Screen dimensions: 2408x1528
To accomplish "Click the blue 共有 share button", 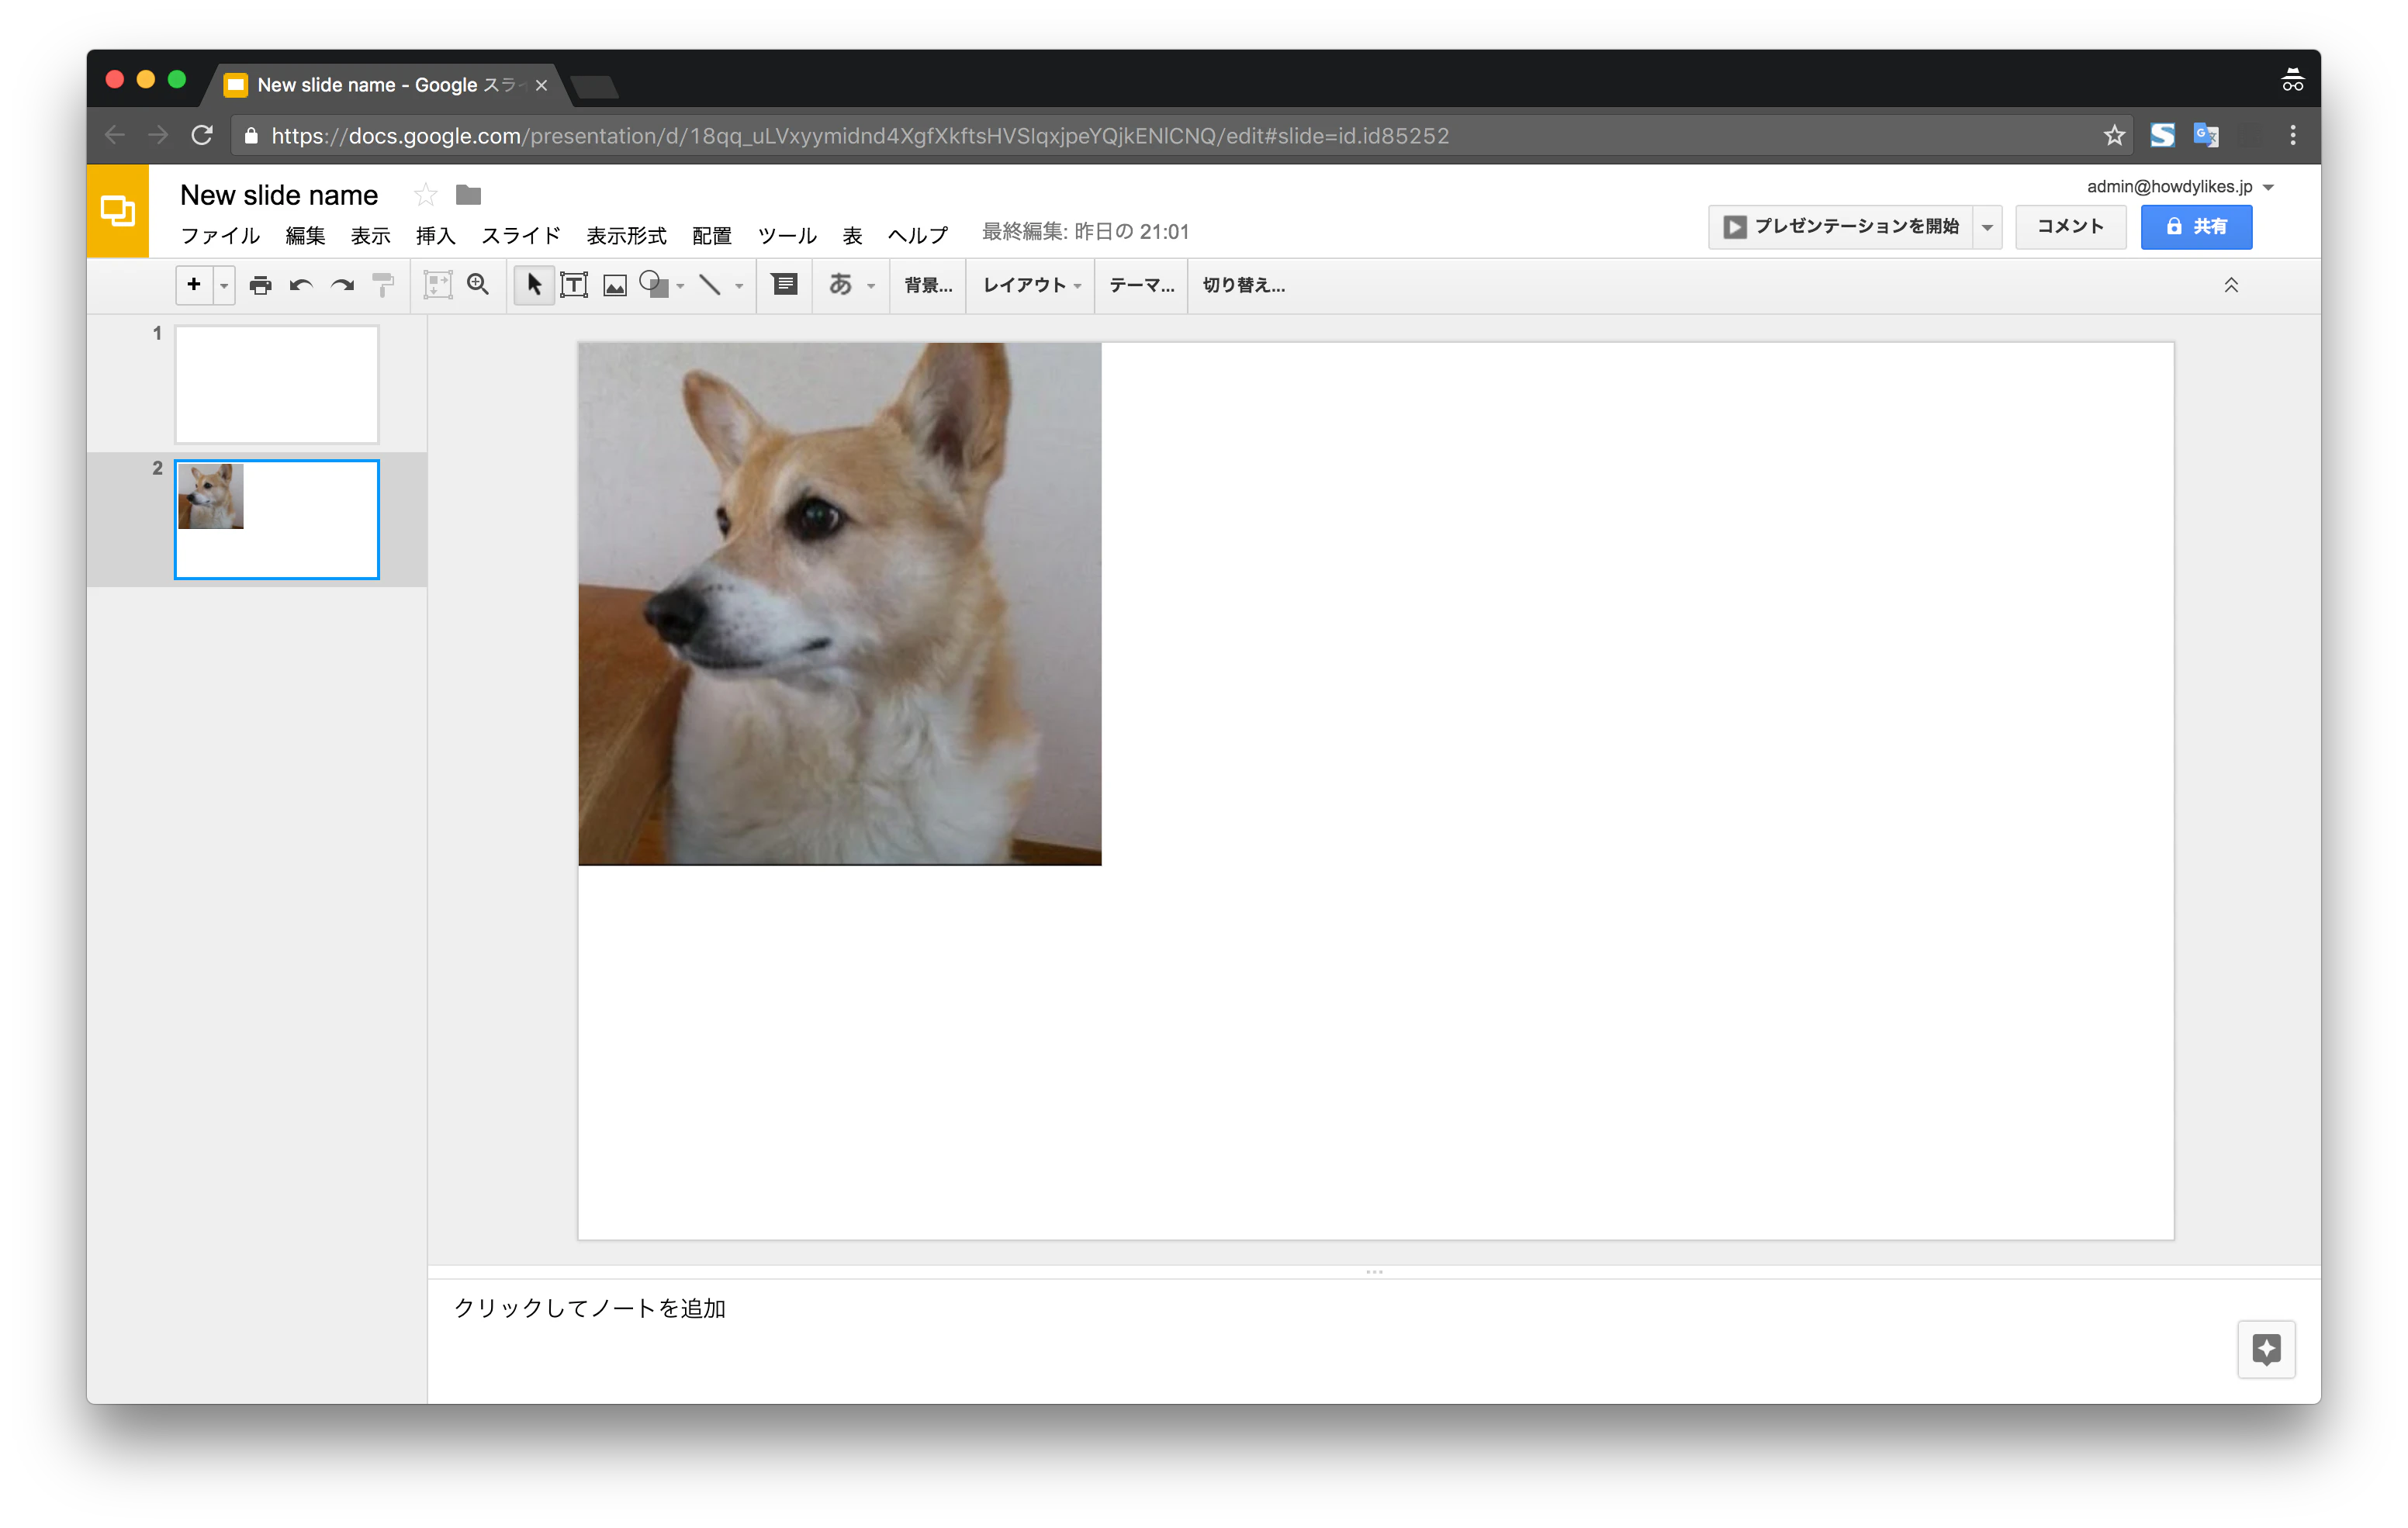I will coord(2196,227).
